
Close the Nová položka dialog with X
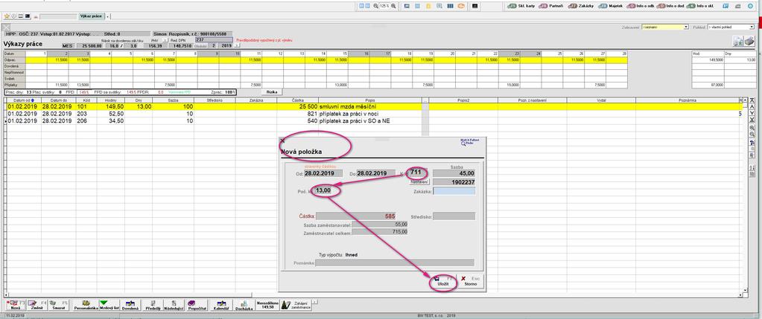pos(282,141)
